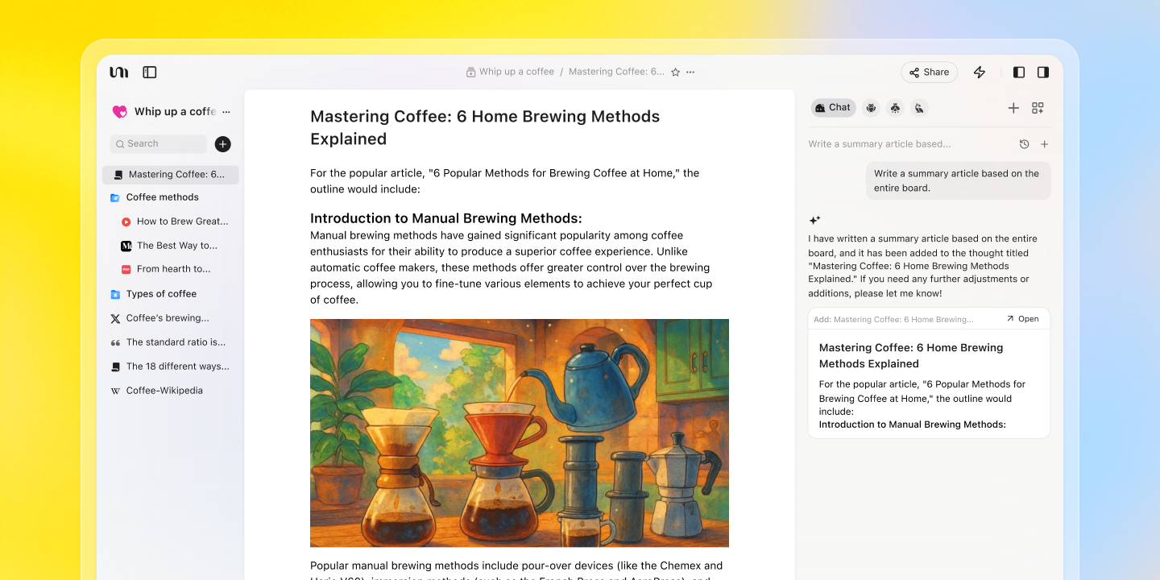Open the 'Mastering Coffee' card via the Open link
The height and width of the screenshot is (580, 1160).
click(1022, 318)
